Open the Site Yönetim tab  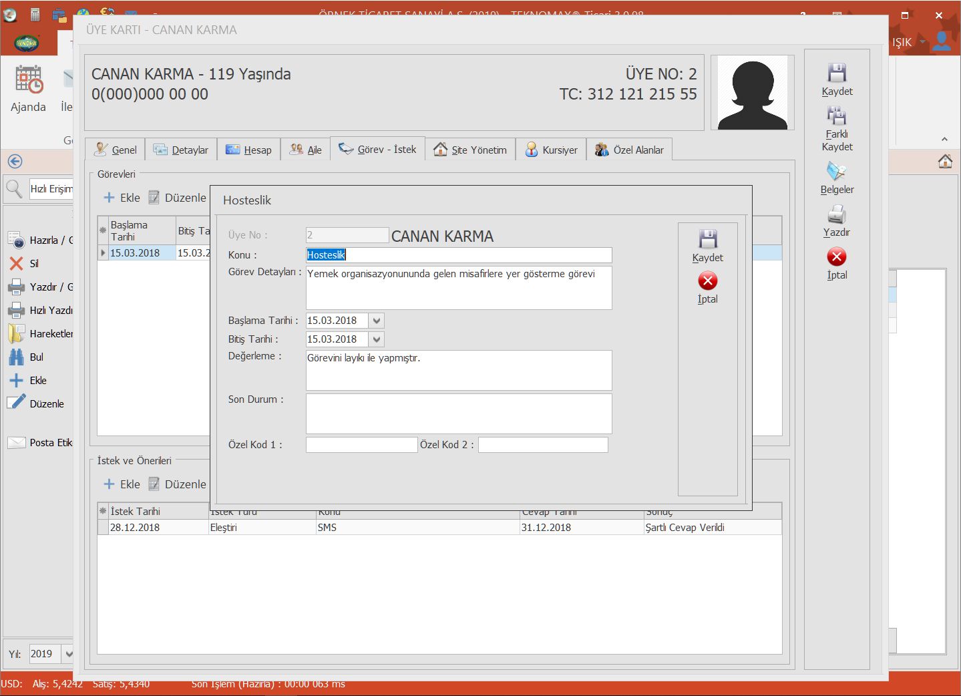(470, 150)
